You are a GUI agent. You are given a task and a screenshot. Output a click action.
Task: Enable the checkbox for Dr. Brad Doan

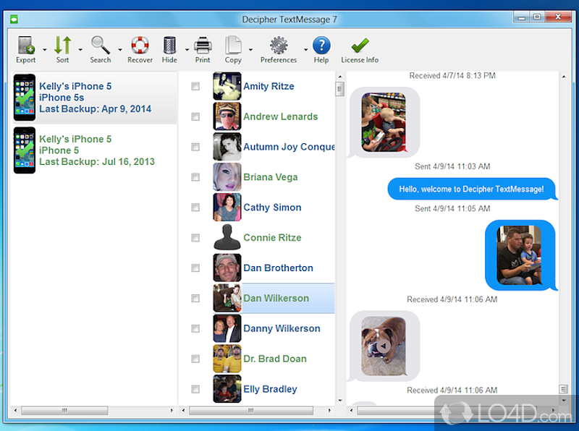(x=195, y=359)
